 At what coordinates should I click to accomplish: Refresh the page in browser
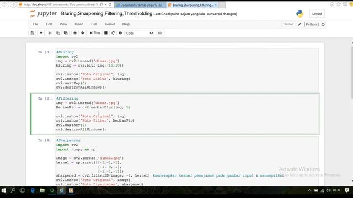110,4
